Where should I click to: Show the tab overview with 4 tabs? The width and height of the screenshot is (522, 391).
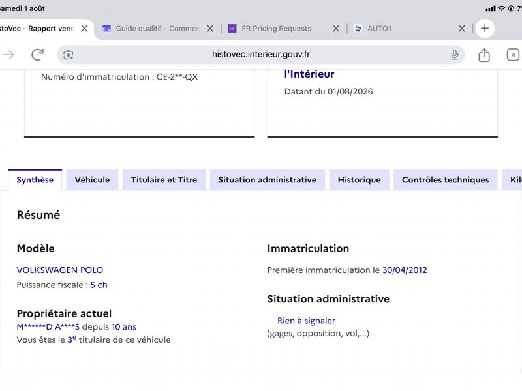[x=513, y=55]
